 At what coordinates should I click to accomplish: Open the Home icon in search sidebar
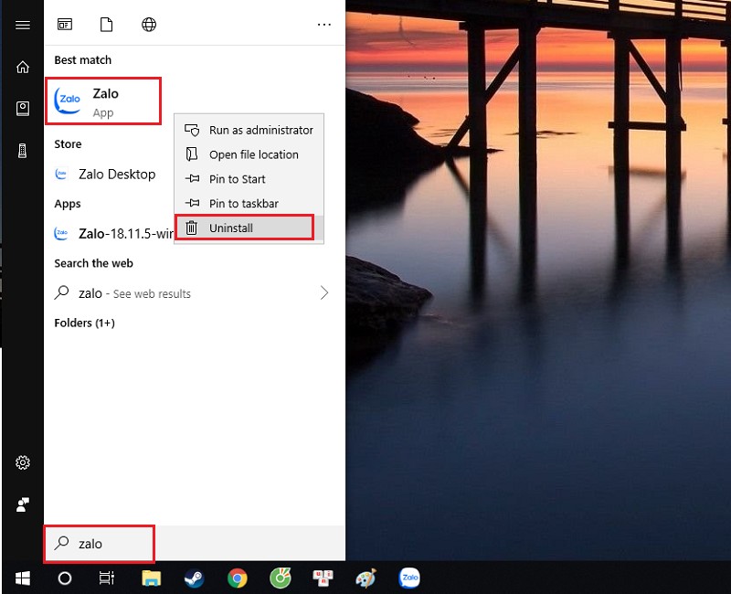click(x=23, y=67)
